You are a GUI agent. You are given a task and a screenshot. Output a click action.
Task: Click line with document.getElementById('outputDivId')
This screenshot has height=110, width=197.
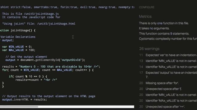(45, 60)
